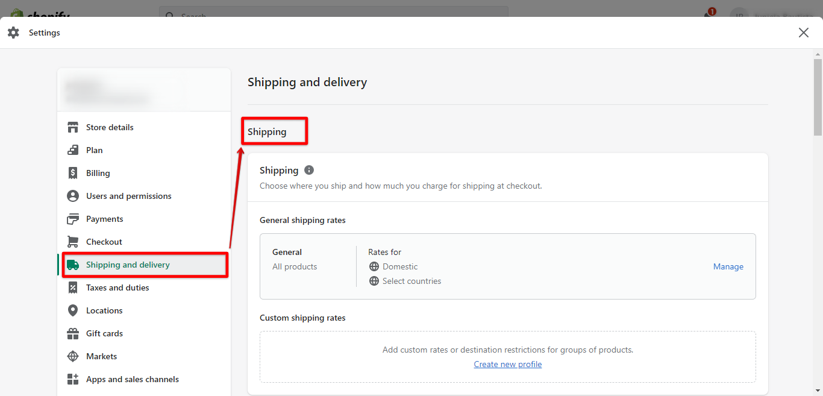Click Manage for general shipping rates
Image resolution: width=823 pixels, height=396 pixels.
click(728, 266)
